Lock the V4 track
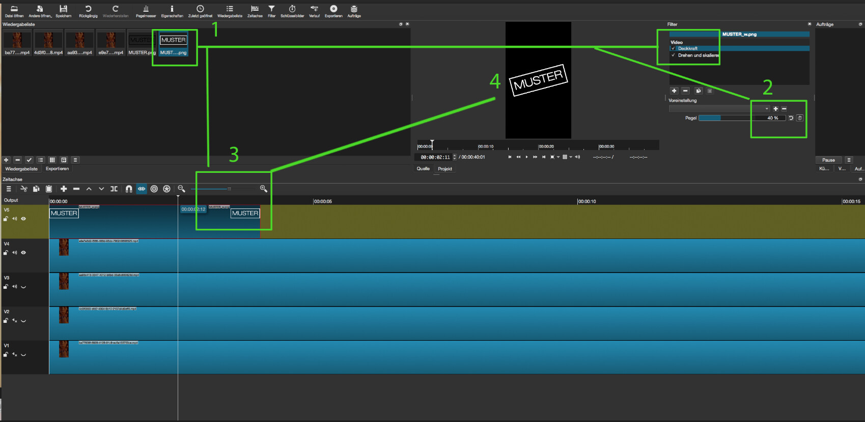 click(6, 253)
